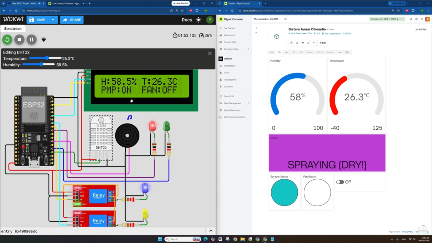Image resolution: width=432 pixels, height=243 pixels.
Task: Click the Edit button for device dashboard
Action: 323,43
